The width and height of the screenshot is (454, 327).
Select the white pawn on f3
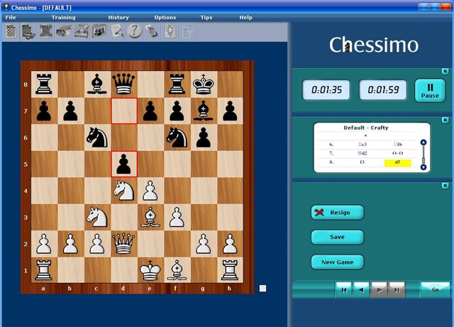(x=177, y=217)
